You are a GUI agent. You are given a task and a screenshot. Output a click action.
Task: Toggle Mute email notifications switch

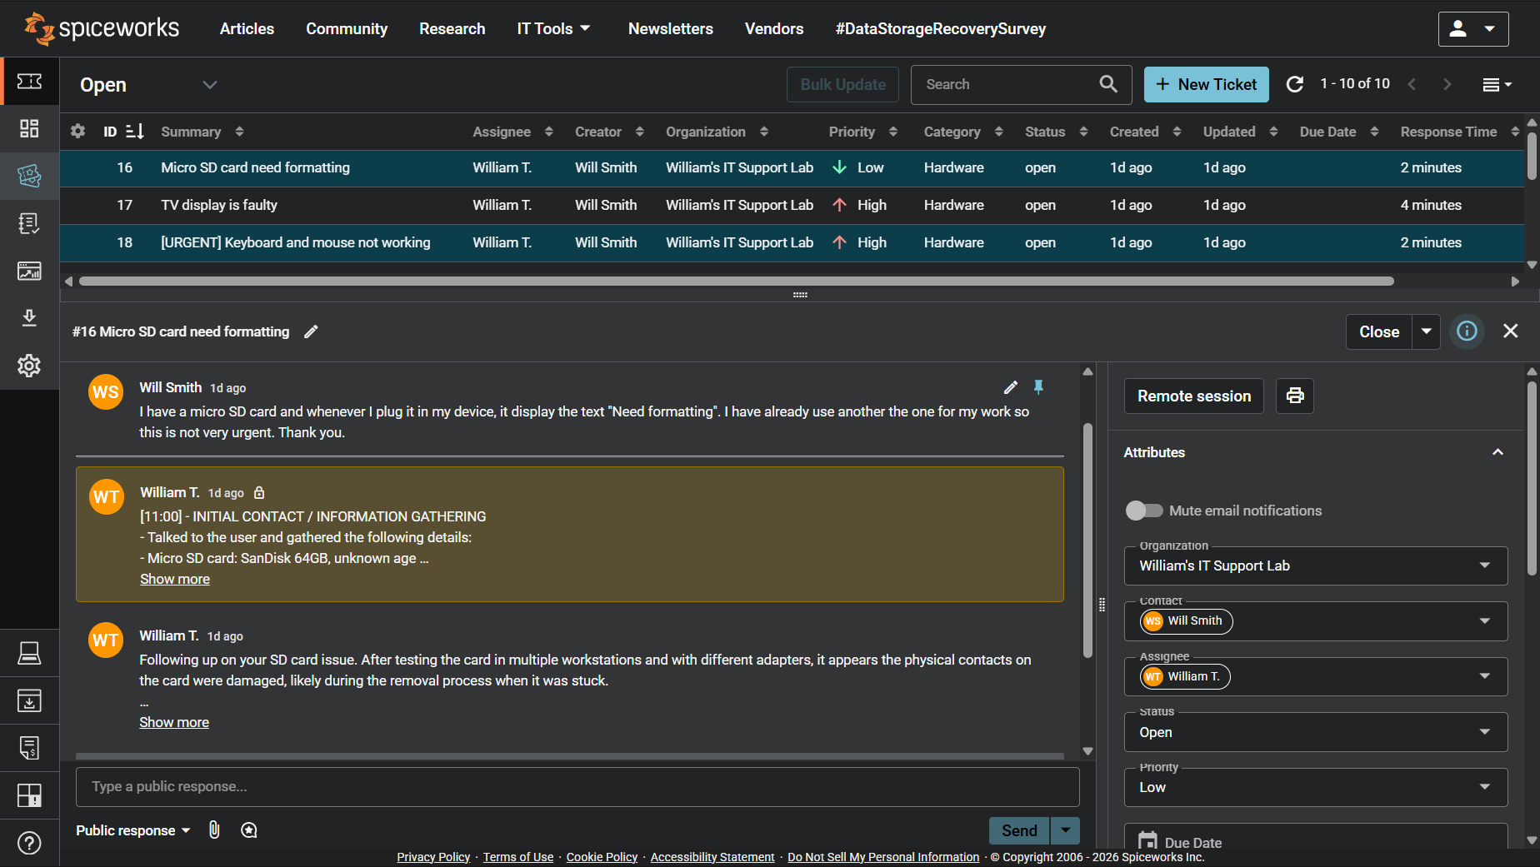pos(1143,511)
